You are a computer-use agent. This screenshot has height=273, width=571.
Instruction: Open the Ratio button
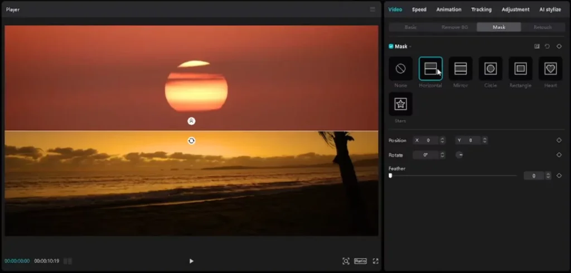361,261
